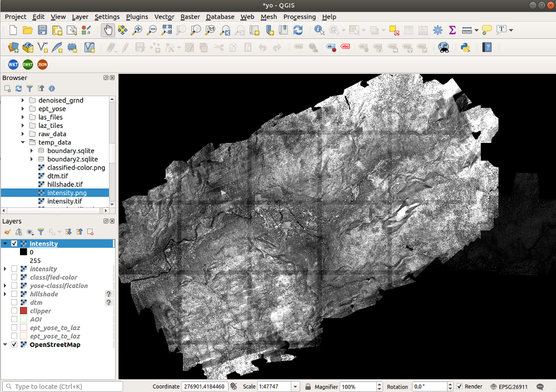Click the black swatch for intensity value 0
This screenshot has height=392, width=556.
22,251
